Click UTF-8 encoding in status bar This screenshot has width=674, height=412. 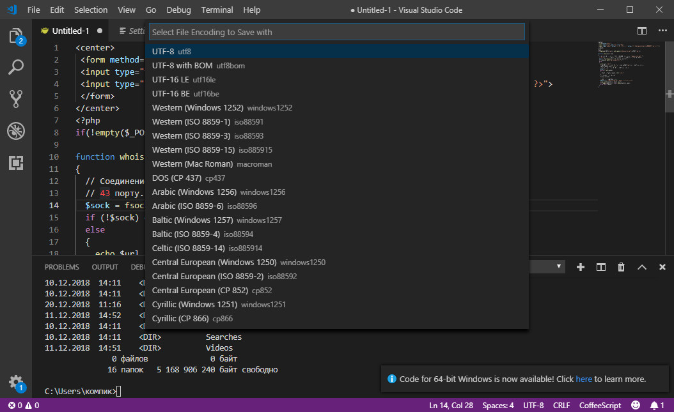(533, 405)
